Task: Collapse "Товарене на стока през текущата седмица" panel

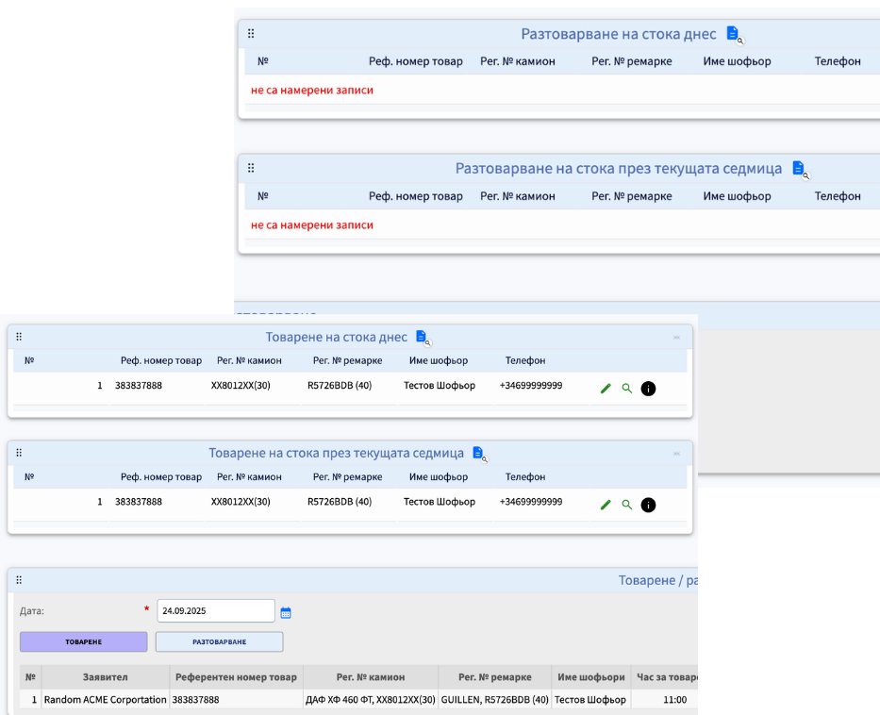Action: pyautogui.click(x=676, y=453)
